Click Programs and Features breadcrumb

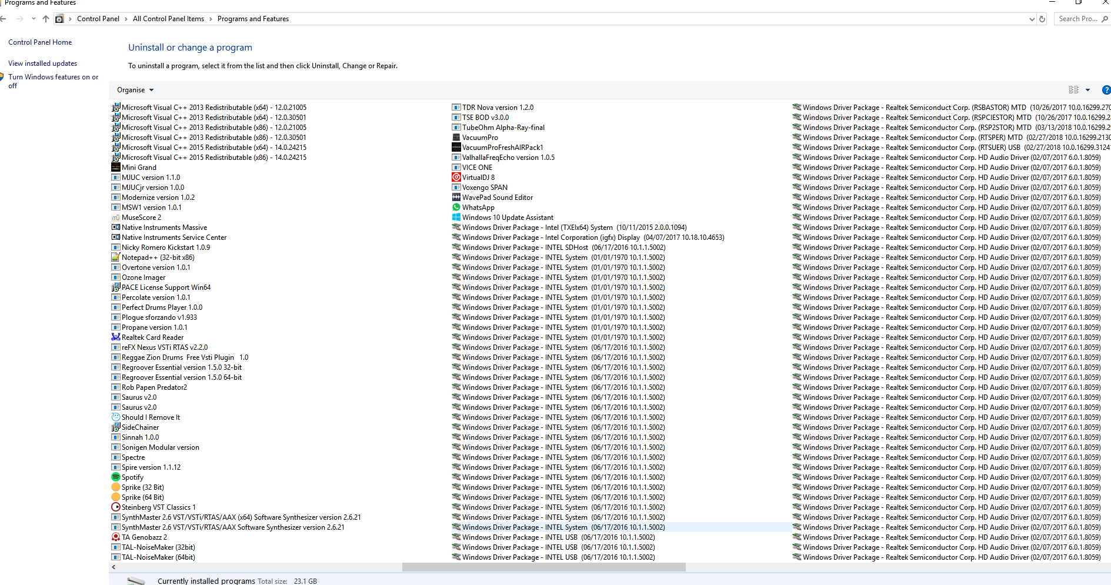pos(253,19)
